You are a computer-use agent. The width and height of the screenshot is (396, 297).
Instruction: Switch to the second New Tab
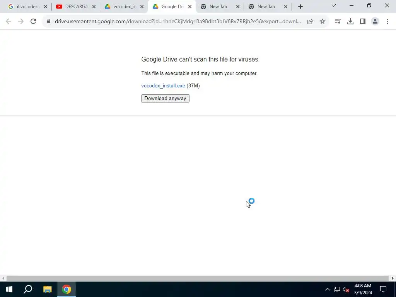[x=263, y=7]
